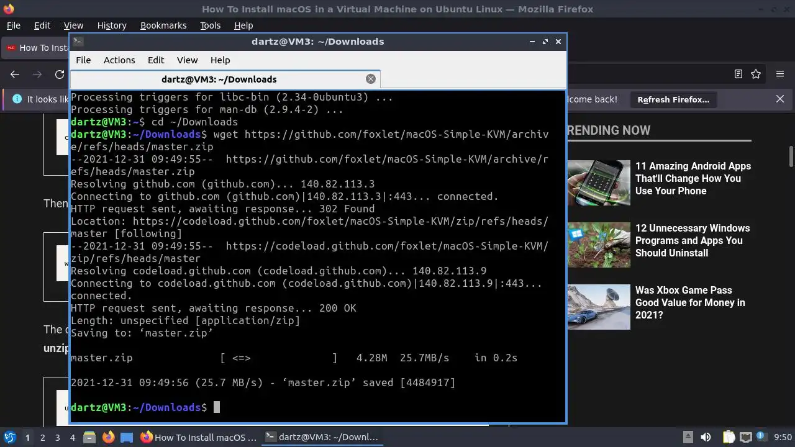The height and width of the screenshot is (447, 795).
Task: Open the terminal's Actions menu
Action: 119,60
